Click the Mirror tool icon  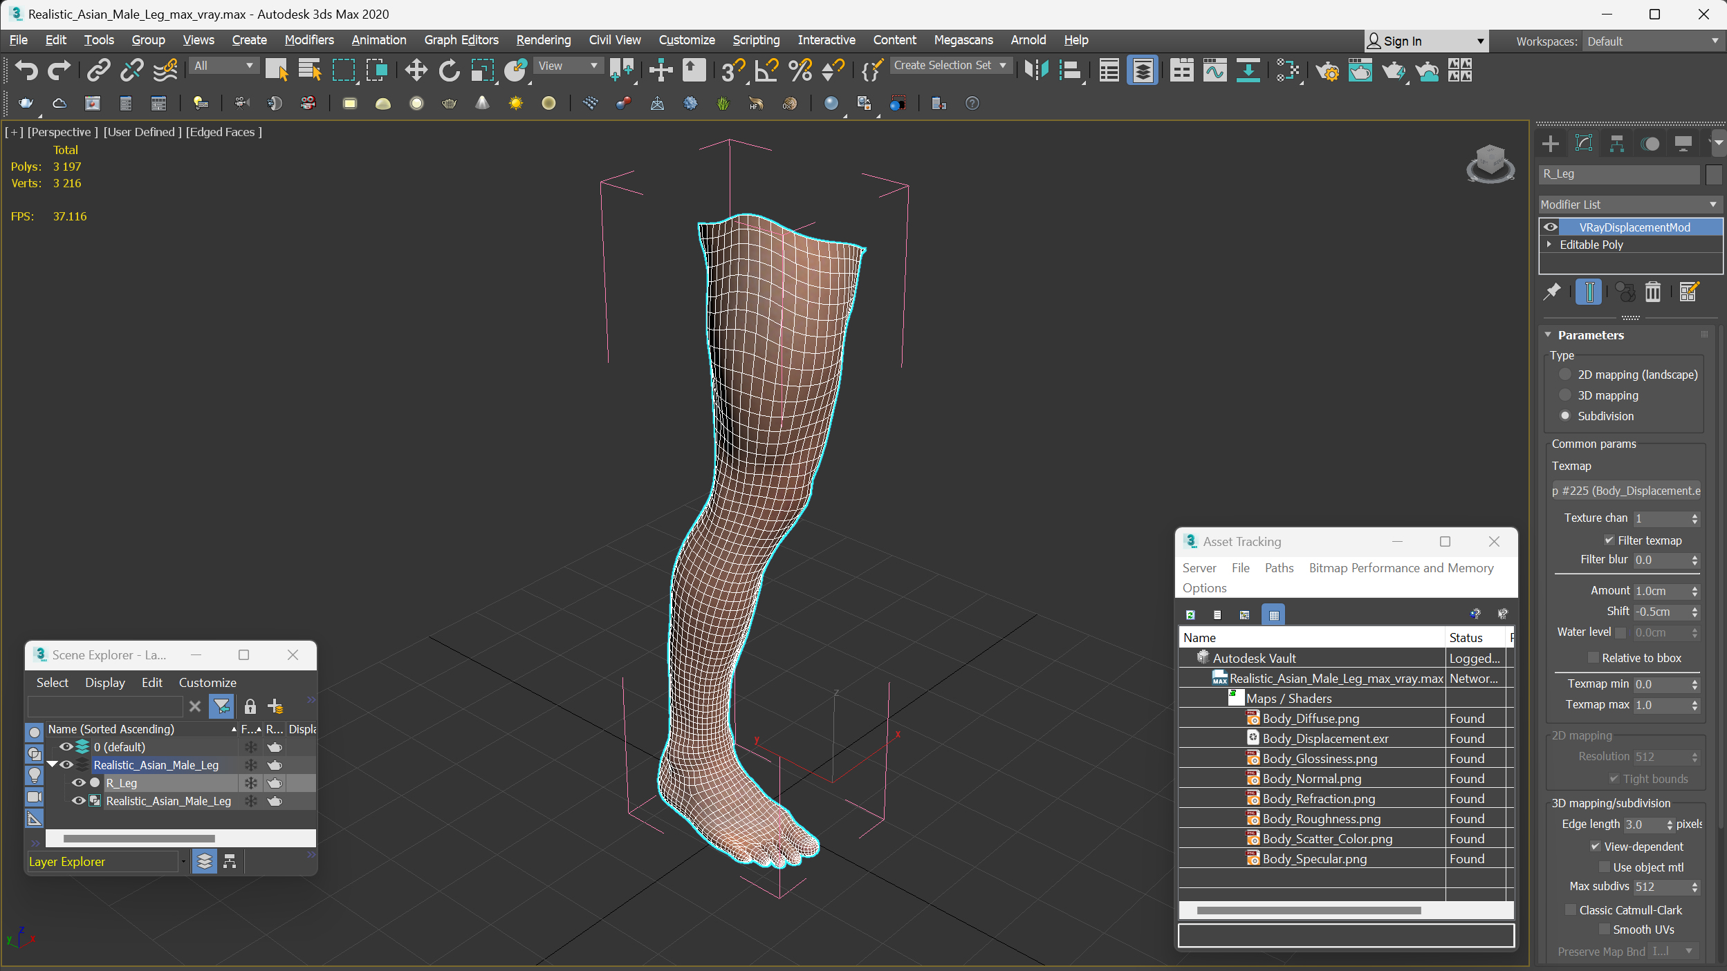click(x=1036, y=70)
